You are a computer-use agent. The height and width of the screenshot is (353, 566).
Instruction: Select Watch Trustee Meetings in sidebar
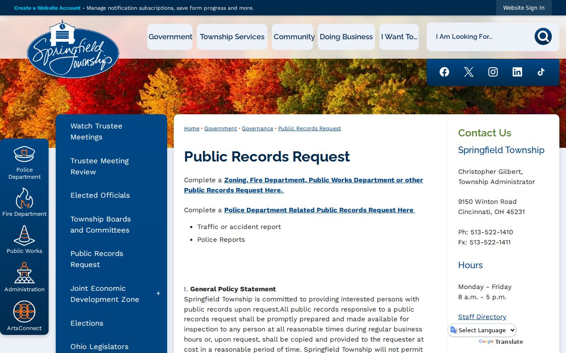pos(111,131)
